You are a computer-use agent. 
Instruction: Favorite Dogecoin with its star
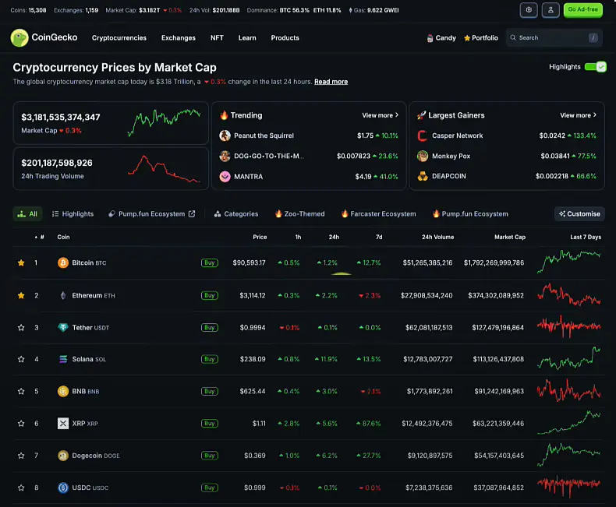pyautogui.click(x=21, y=456)
